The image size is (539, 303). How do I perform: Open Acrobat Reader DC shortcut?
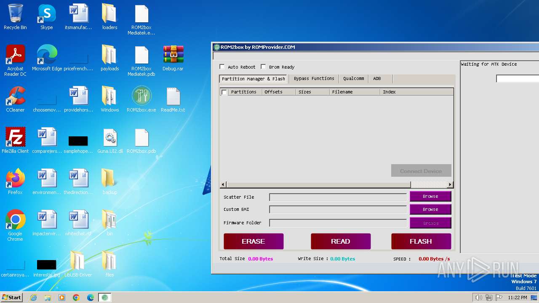pyautogui.click(x=15, y=61)
